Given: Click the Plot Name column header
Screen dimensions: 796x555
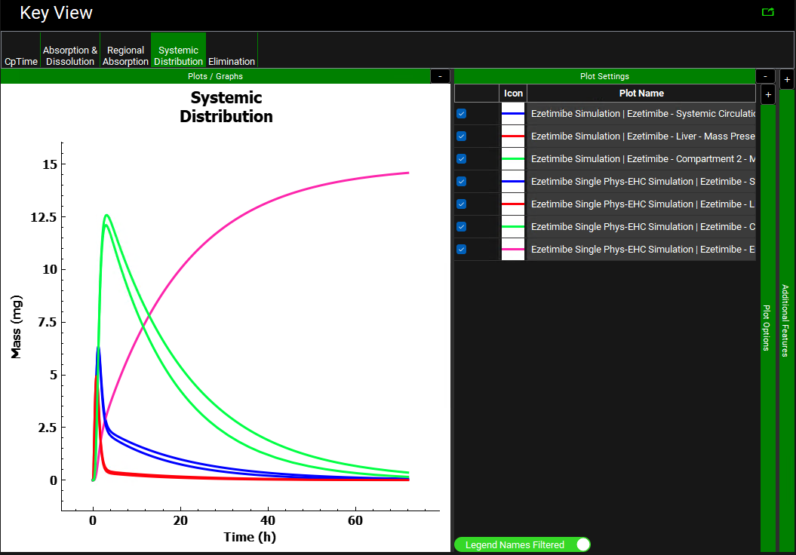Looking at the screenshot, I should pos(641,94).
